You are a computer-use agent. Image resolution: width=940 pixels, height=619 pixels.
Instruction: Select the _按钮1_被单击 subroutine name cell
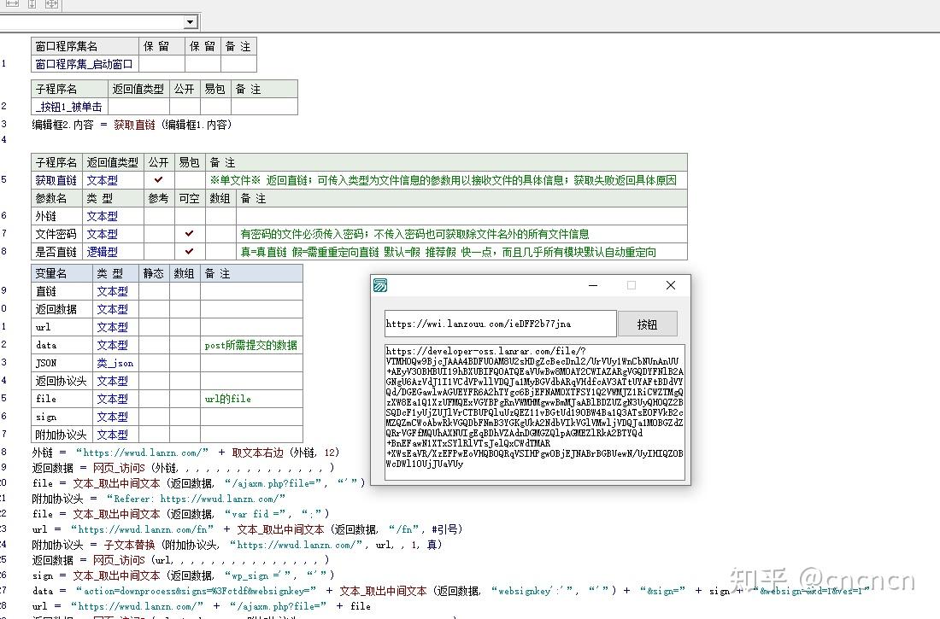coord(68,106)
